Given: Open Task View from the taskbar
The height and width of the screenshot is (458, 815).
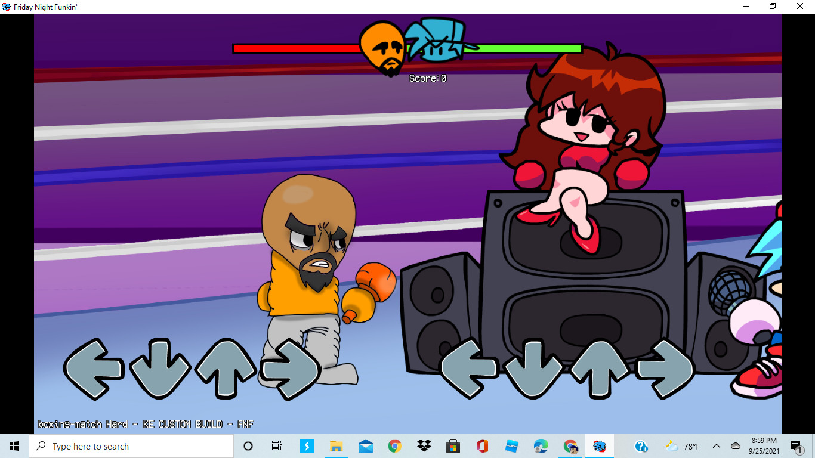Looking at the screenshot, I should [x=277, y=445].
